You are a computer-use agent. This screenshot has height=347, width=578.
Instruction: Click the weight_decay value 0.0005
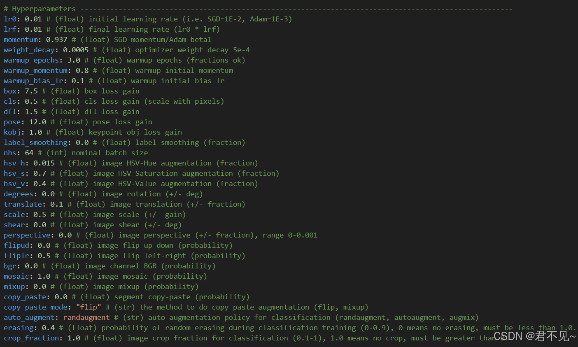[x=76, y=50]
